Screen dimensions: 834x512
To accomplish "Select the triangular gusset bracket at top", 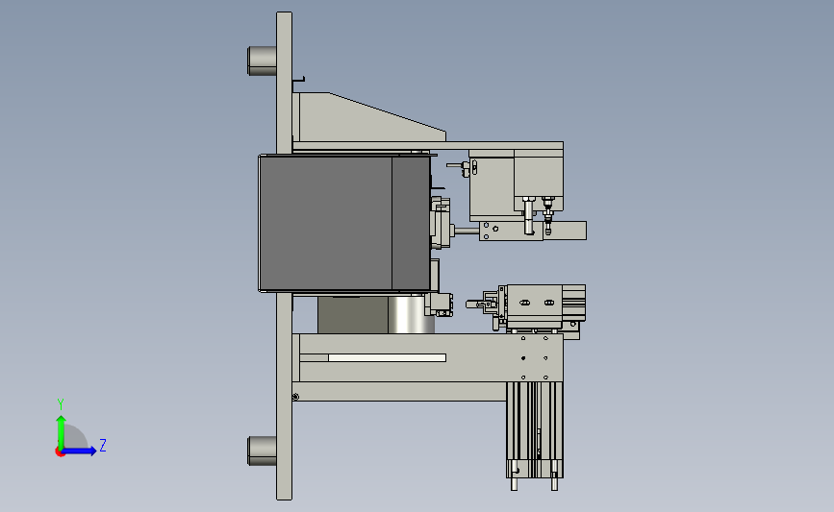I will click(x=369, y=117).
